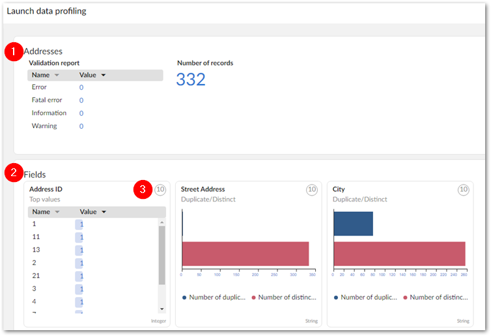Sort Validation report by Name column arrow
491x336 pixels.
[57, 75]
